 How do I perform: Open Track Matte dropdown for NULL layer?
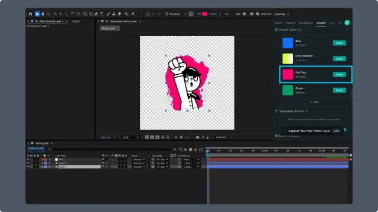coord(162,160)
